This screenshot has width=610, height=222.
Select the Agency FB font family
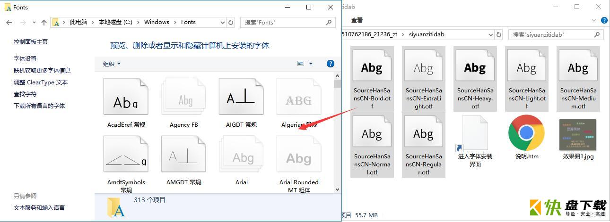coord(184,103)
